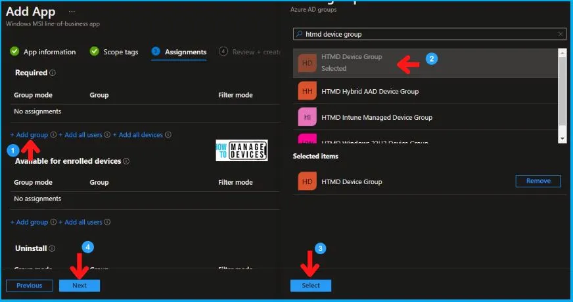Click Group header in Available for enrolled devices table
Screen dimensions: 573x302
point(99,182)
